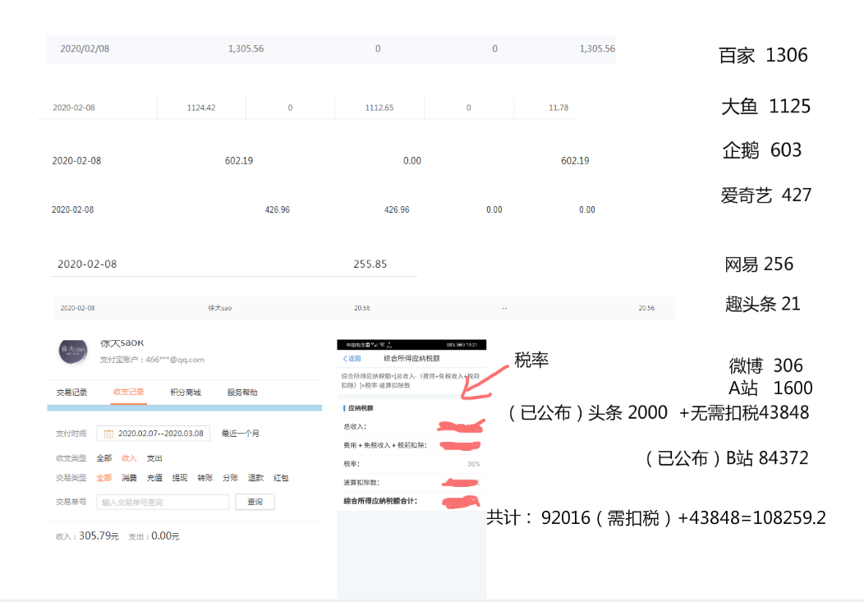Select 支出 expense filter
The height and width of the screenshot is (602, 864).
[x=154, y=458]
